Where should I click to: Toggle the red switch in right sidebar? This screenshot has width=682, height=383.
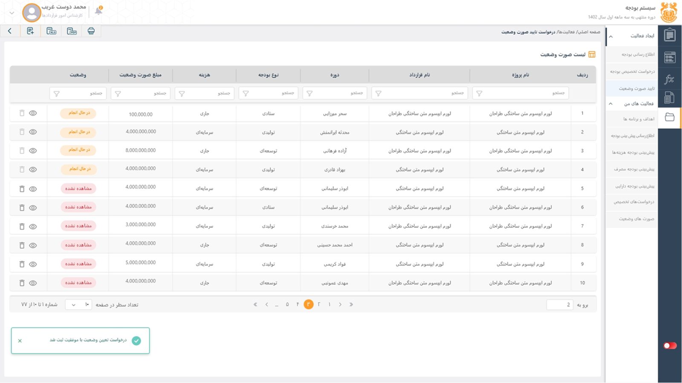pyautogui.click(x=670, y=346)
